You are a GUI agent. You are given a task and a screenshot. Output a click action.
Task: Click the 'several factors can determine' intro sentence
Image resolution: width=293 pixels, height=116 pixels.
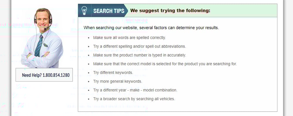[151, 28]
